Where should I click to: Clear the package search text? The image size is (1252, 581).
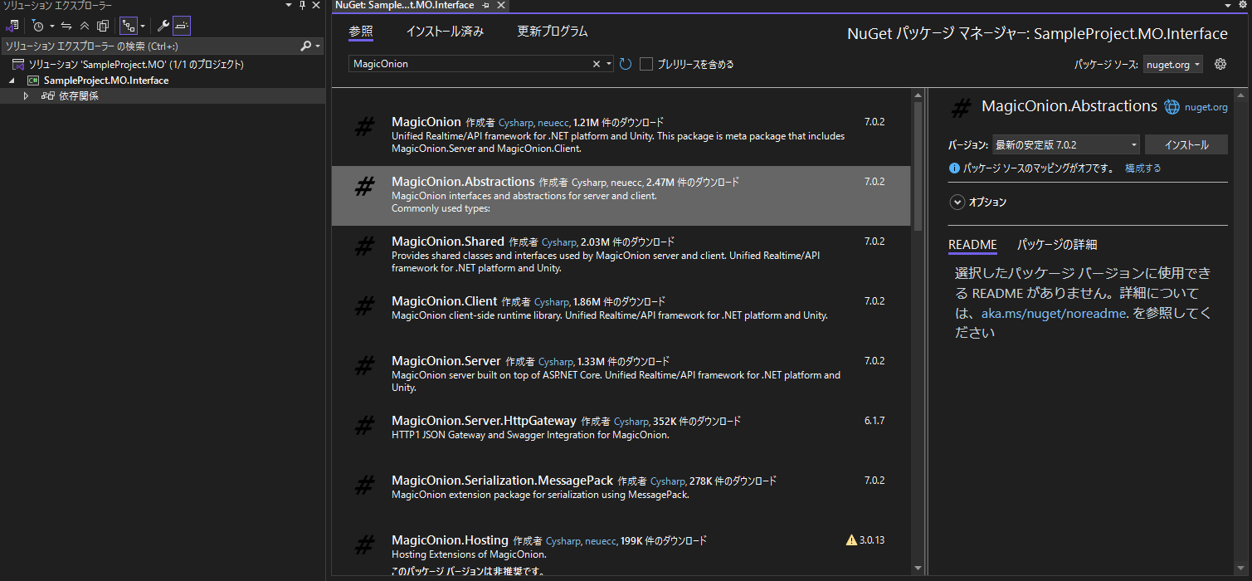click(x=596, y=64)
